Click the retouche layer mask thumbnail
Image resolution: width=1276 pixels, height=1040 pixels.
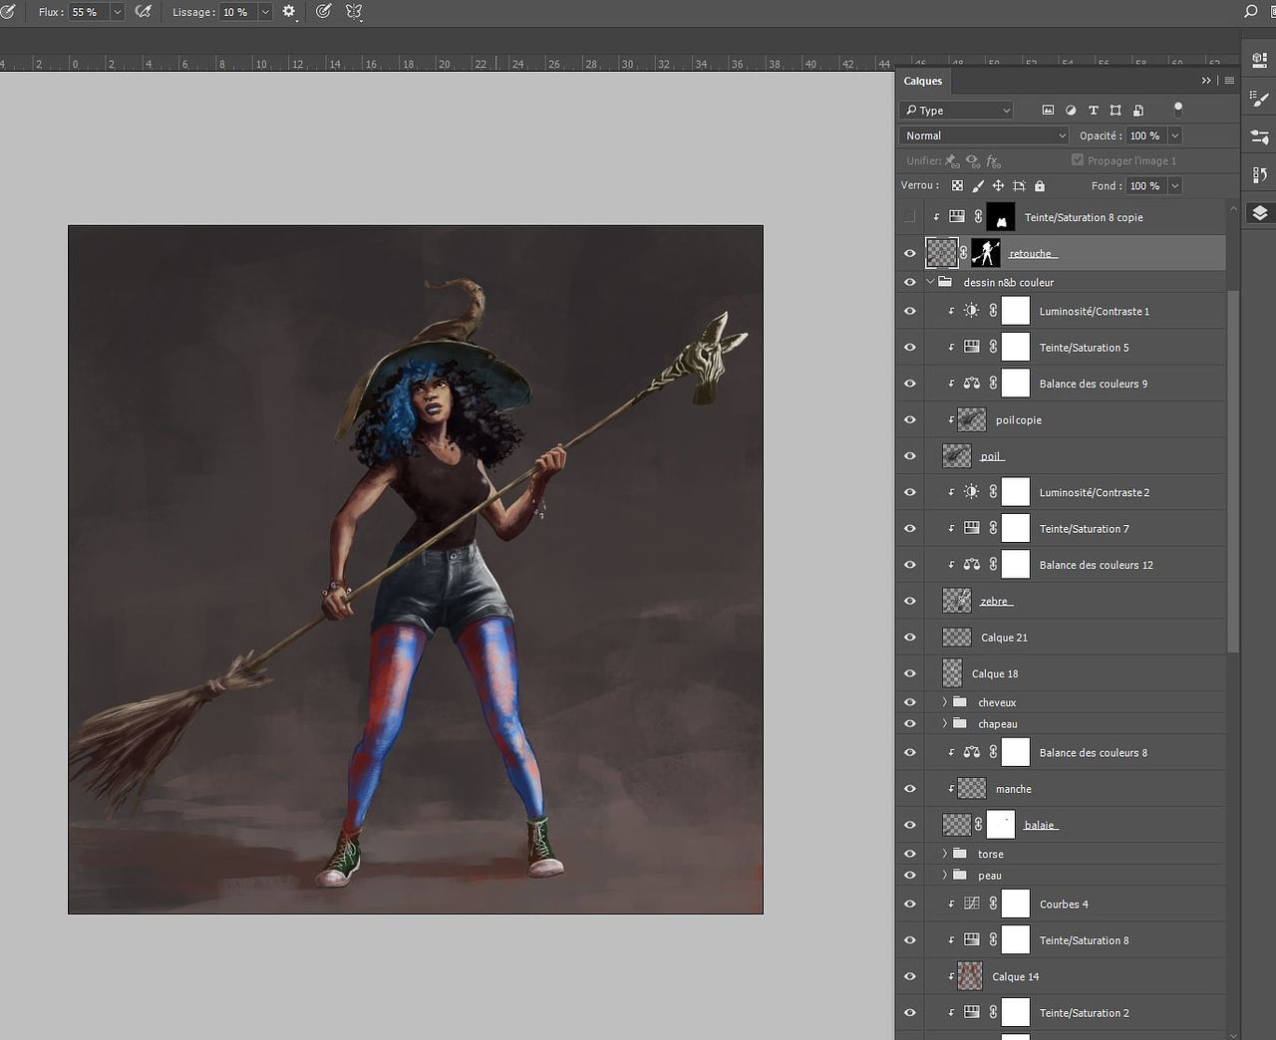click(985, 253)
